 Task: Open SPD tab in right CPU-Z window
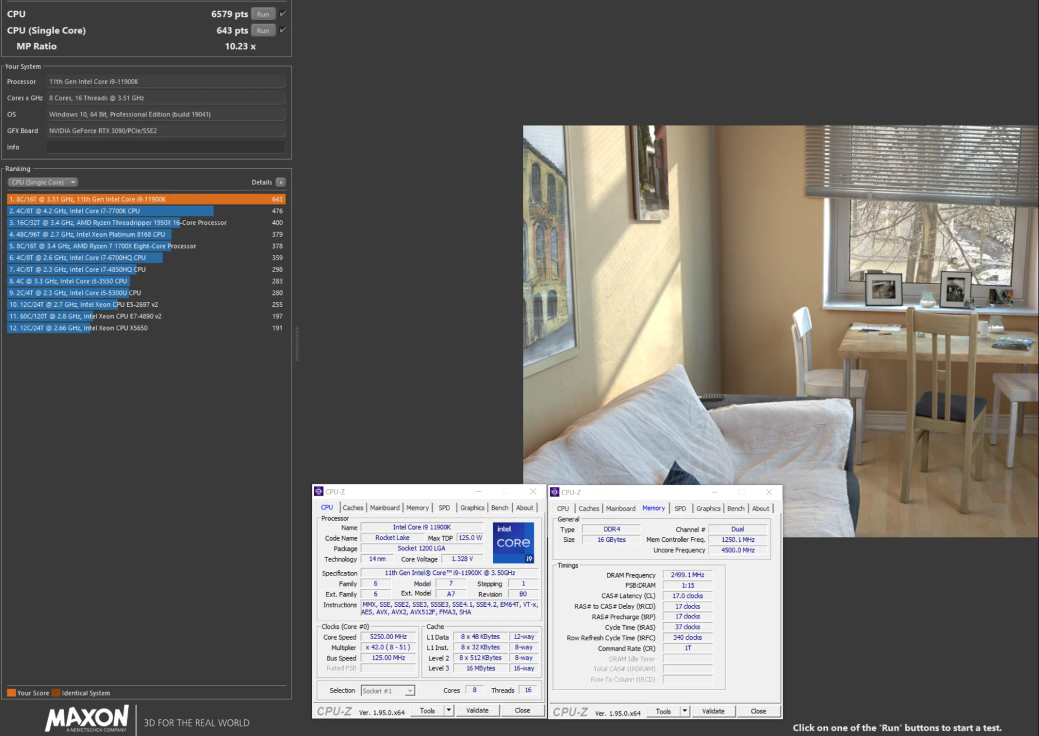680,508
